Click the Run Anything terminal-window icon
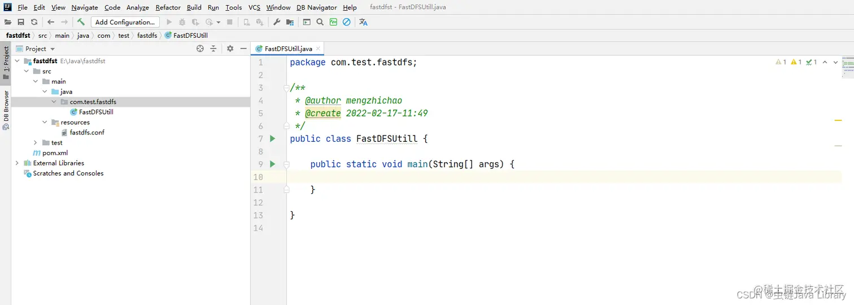The image size is (854, 305). click(x=307, y=22)
